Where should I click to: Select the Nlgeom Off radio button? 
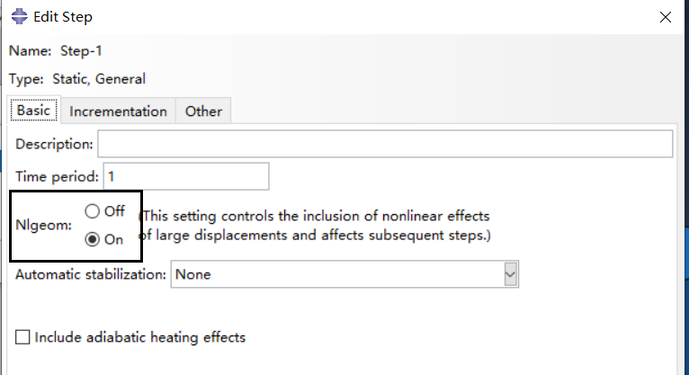(x=92, y=212)
